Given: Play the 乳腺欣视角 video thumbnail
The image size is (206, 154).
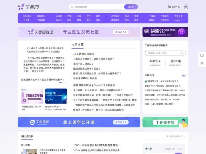Looking at the screenshot, I should point(32,96).
